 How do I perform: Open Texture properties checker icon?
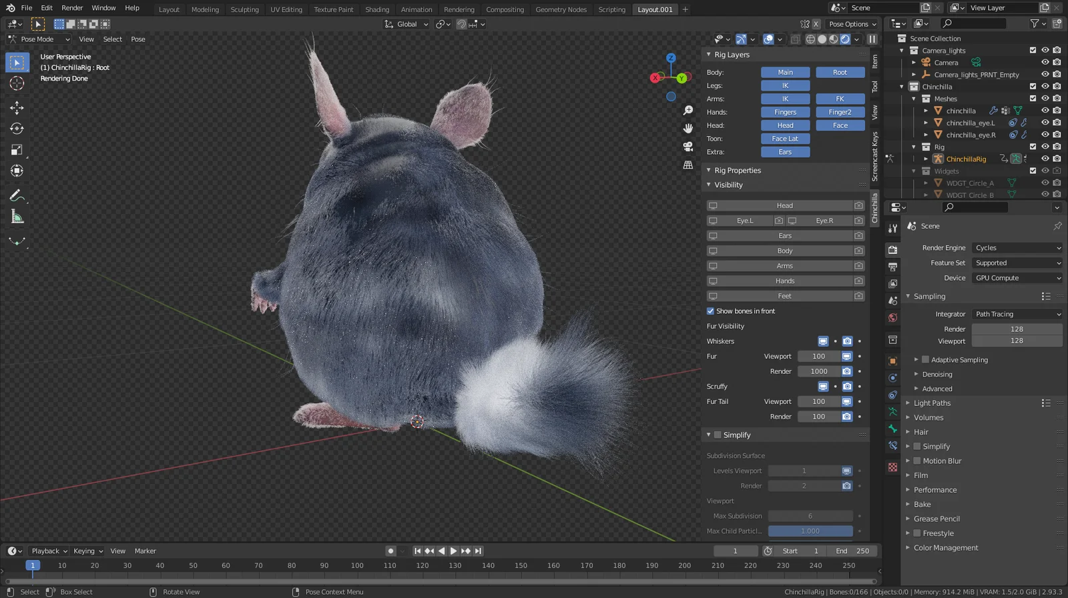pyautogui.click(x=892, y=467)
